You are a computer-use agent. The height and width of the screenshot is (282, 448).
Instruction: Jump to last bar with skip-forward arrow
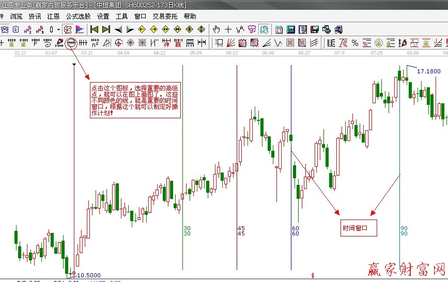[x=106, y=29]
